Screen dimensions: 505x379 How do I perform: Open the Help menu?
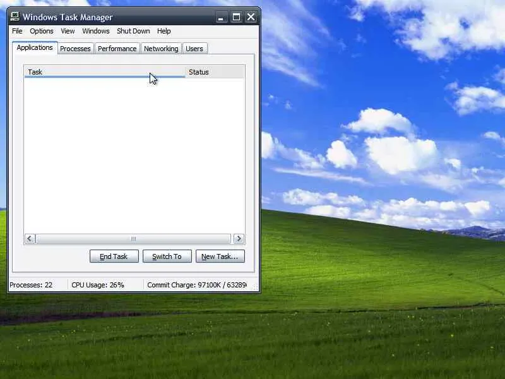(x=164, y=31)
